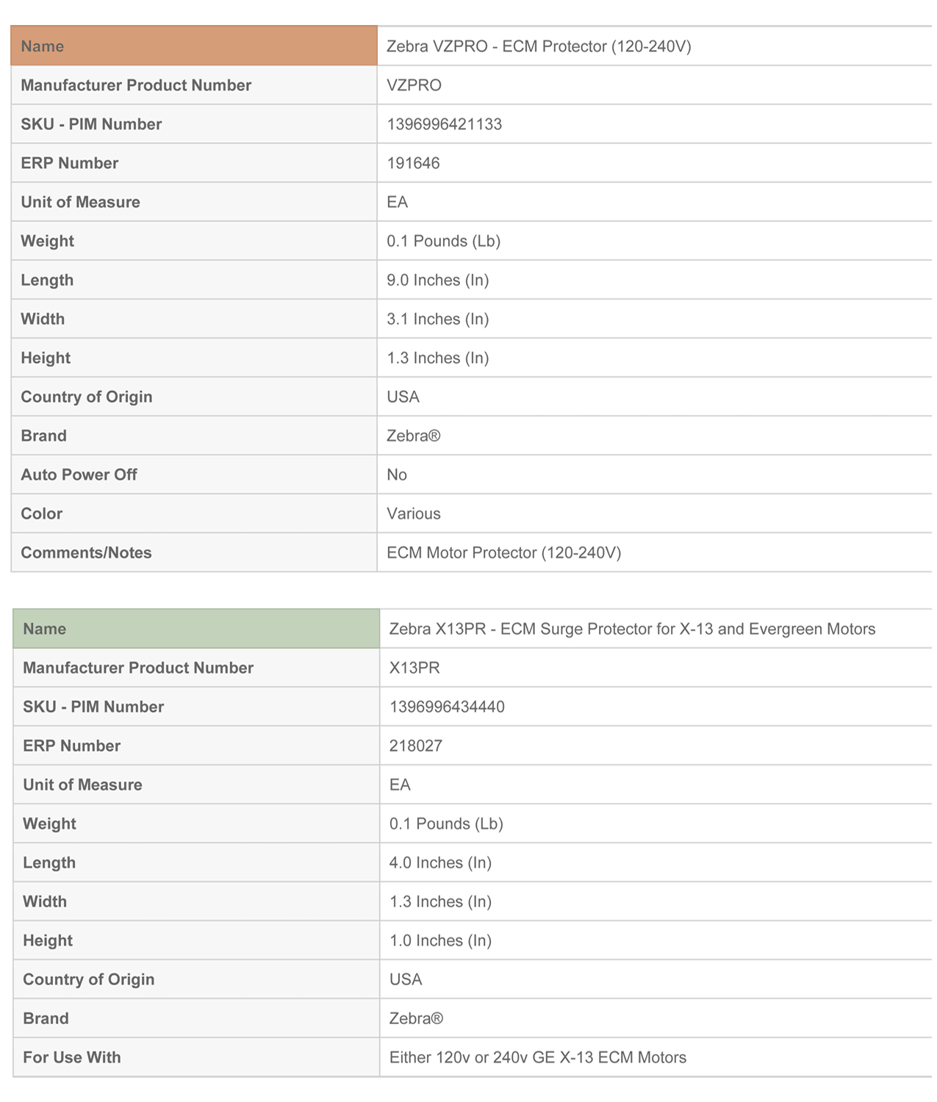The width and height of the screenshot is (937, 1102).
Task: Click the For Use With row label
Action: point(72,1057)
